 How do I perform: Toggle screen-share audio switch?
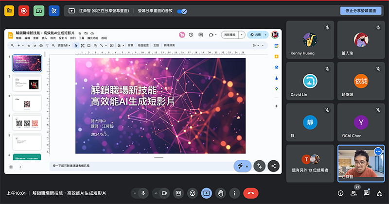coord(182,11)
